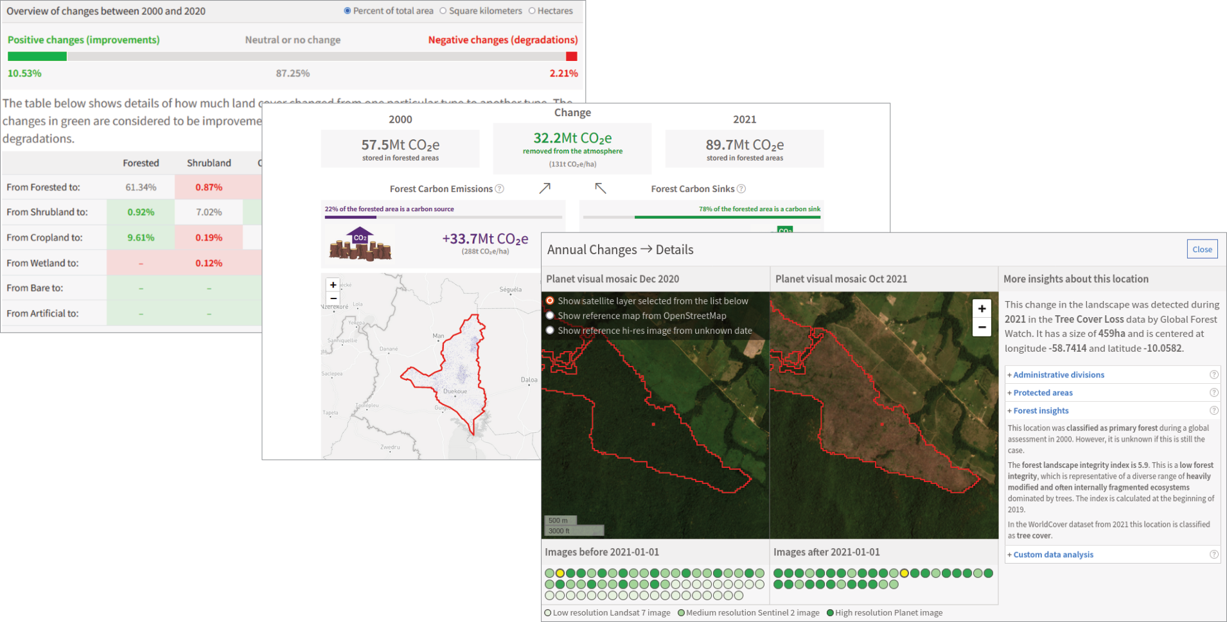Click the Planet visual mosaic Dec 2020 header
This screenshot has width=1227, height=622.
[612, 279]
